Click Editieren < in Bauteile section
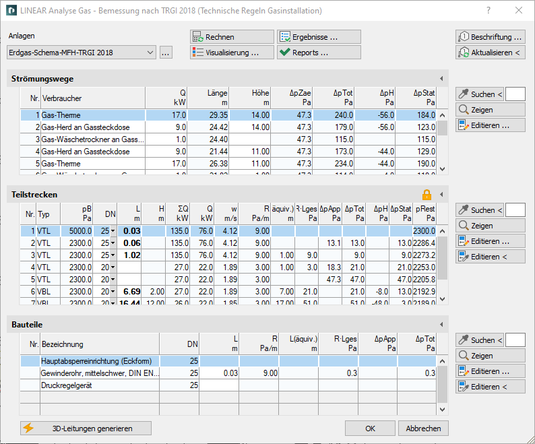 click(x=491, y=387)
